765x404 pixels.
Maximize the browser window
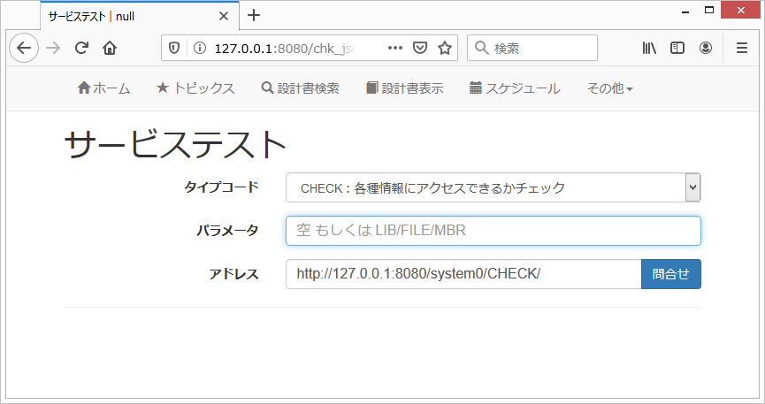pos(709,11)
